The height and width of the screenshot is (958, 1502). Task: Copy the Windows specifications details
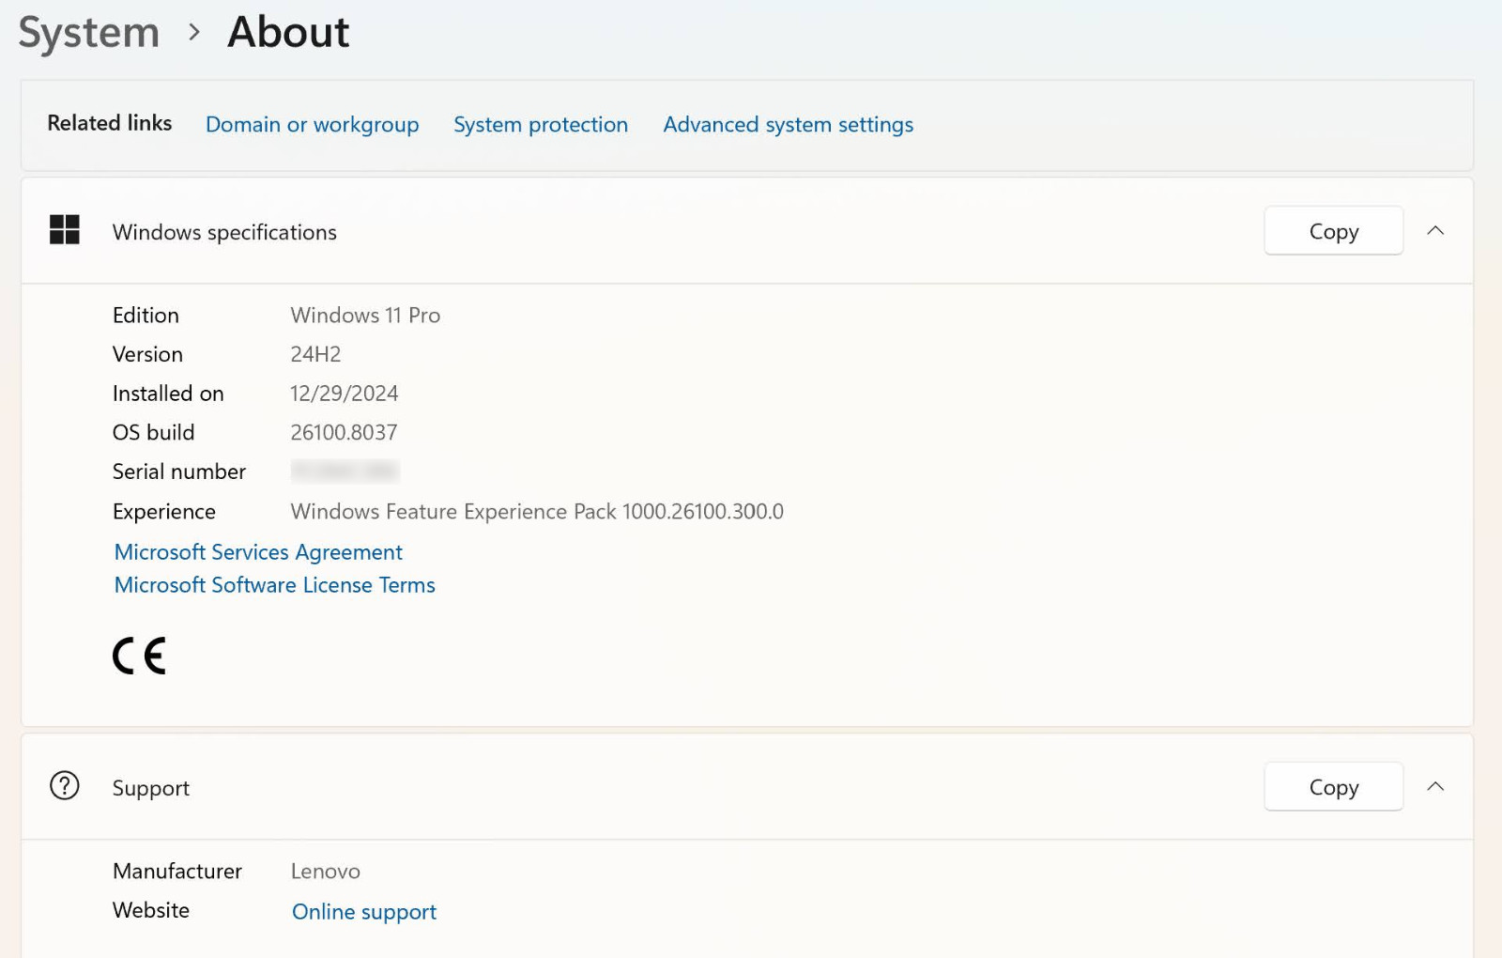point(1334,231)
